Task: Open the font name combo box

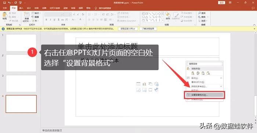Action: coord(54,15)
